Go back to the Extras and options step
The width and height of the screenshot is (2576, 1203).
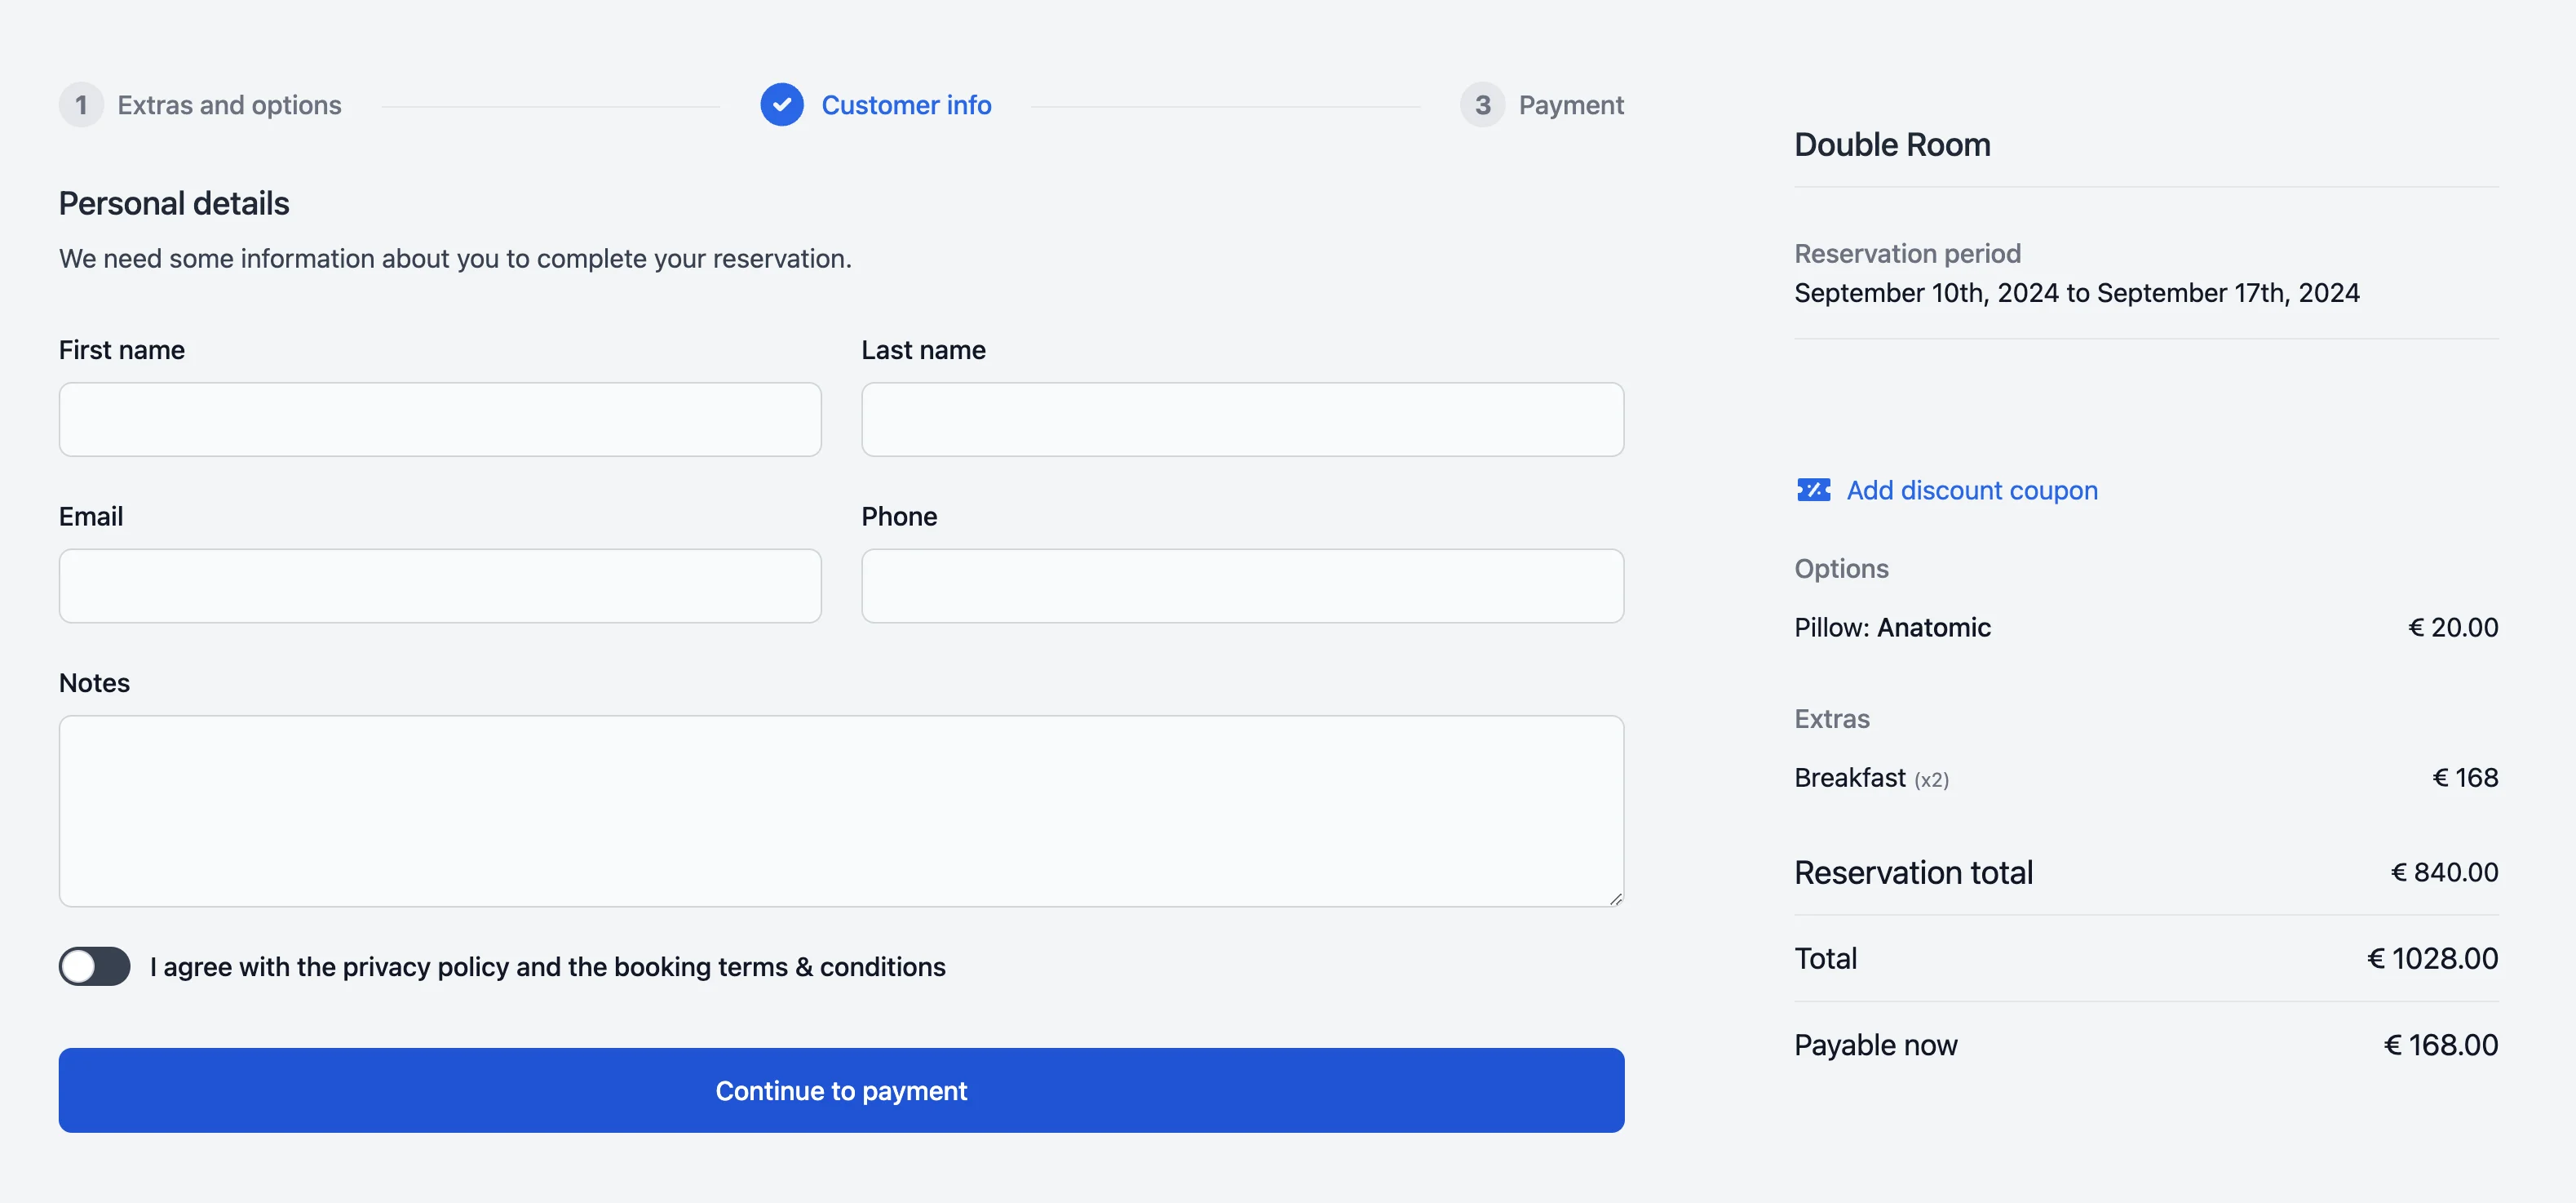click(230, 104)
